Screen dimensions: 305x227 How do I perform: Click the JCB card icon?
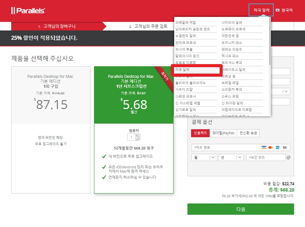[284, 147]
